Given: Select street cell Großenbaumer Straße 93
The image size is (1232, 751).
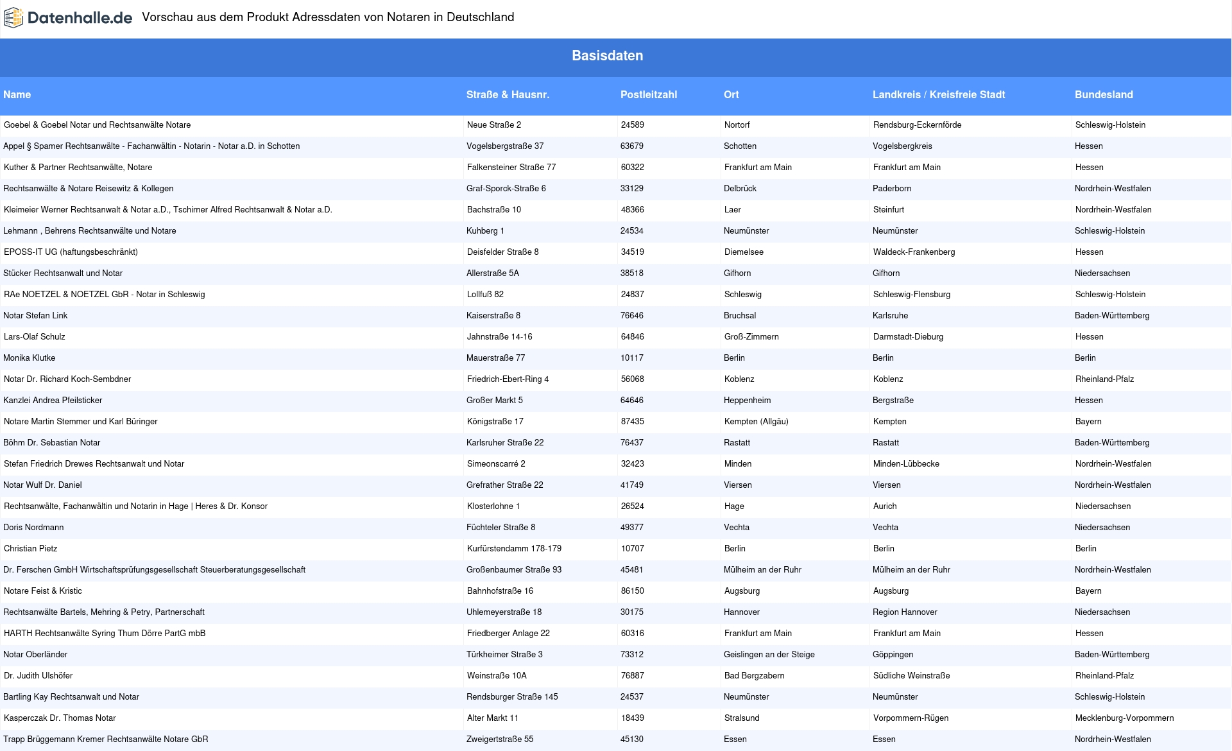Looking at the screenshot, I should [x=514, y=570].
